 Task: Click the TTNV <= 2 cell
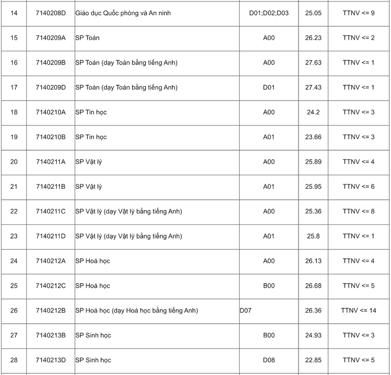pyautogui.click(x=359, y=38)
